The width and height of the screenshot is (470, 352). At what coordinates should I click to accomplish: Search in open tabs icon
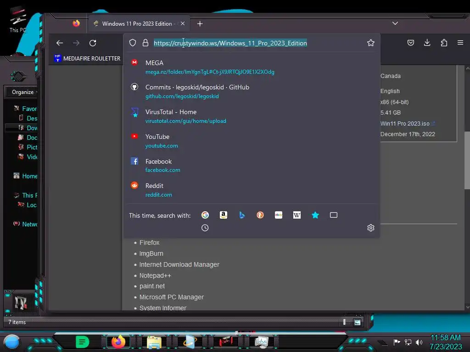click(334, 215)
